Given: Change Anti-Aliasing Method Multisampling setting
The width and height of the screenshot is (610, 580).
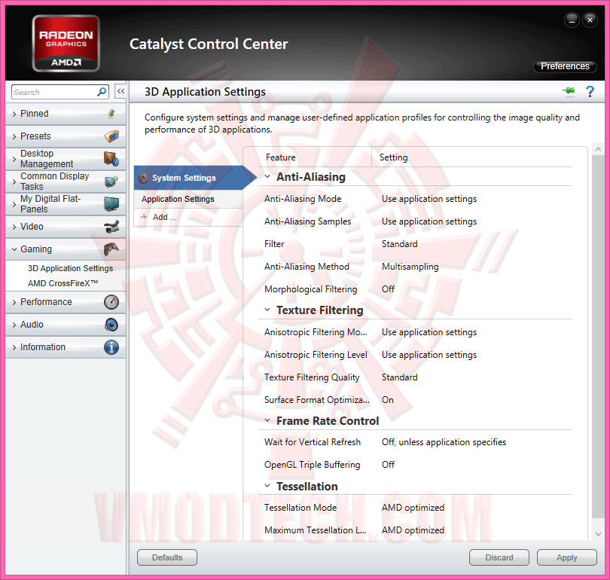Looking at the screenshot, I should click(410, 267).
